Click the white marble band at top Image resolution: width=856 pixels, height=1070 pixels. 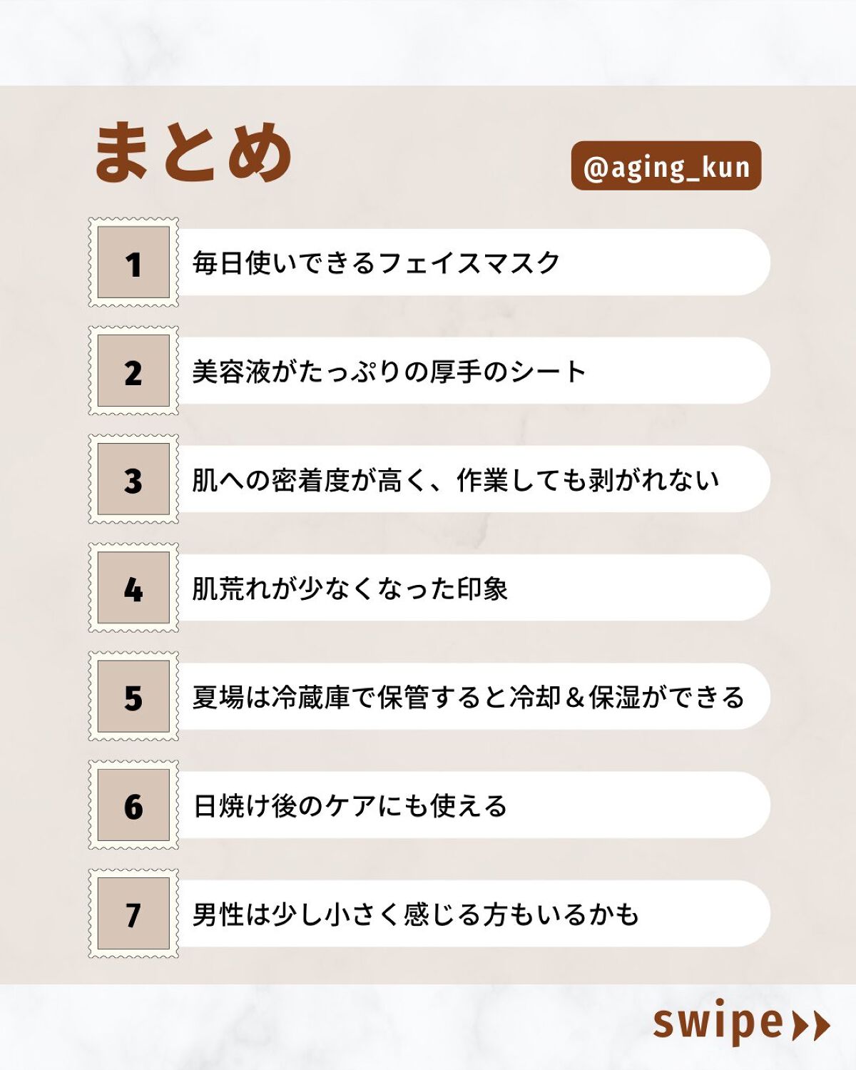[428, 41]
